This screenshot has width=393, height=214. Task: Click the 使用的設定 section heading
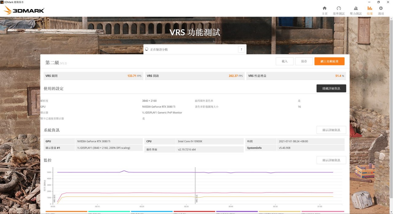click(54, 89)
